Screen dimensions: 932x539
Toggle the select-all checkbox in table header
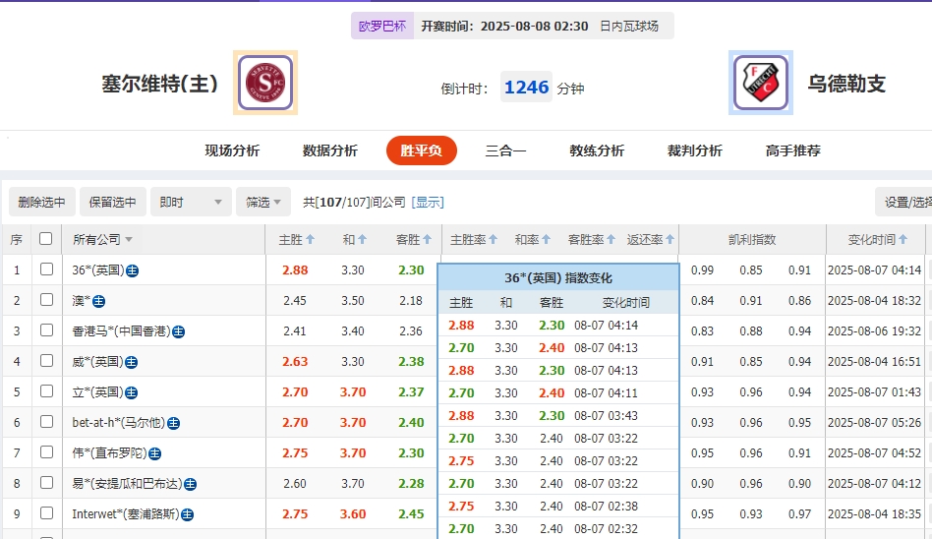45,239
